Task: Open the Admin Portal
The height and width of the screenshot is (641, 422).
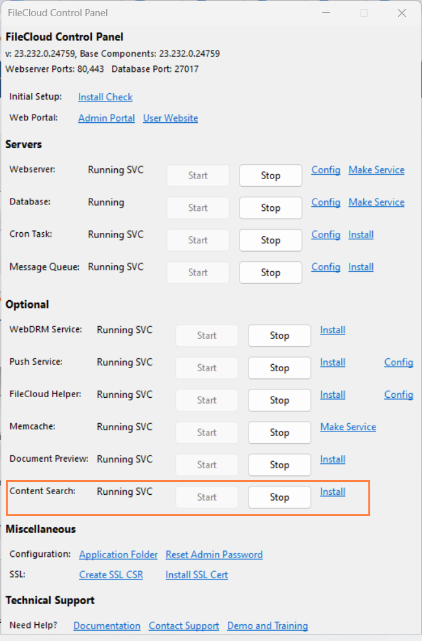Action: tap(106, 118)
